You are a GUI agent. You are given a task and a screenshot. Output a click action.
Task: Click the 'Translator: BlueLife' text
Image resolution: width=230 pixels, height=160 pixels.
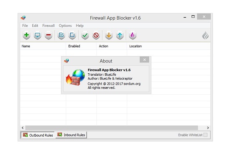pyautogui.click(x=102, y=75)
